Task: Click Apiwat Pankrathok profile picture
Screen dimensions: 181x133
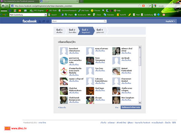Action: pos(116,71)
